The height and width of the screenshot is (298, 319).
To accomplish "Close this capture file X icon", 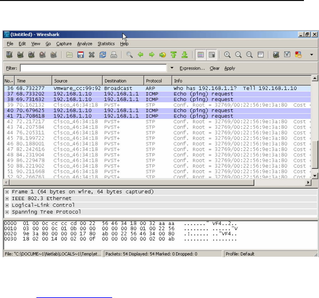I will click(92, 55).
